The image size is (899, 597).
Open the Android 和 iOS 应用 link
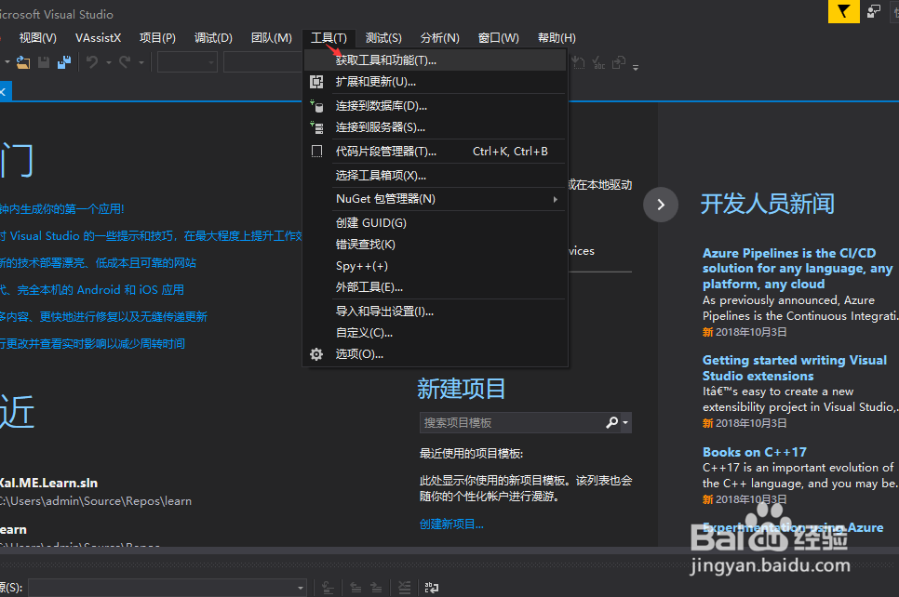[x=92, y=290]
